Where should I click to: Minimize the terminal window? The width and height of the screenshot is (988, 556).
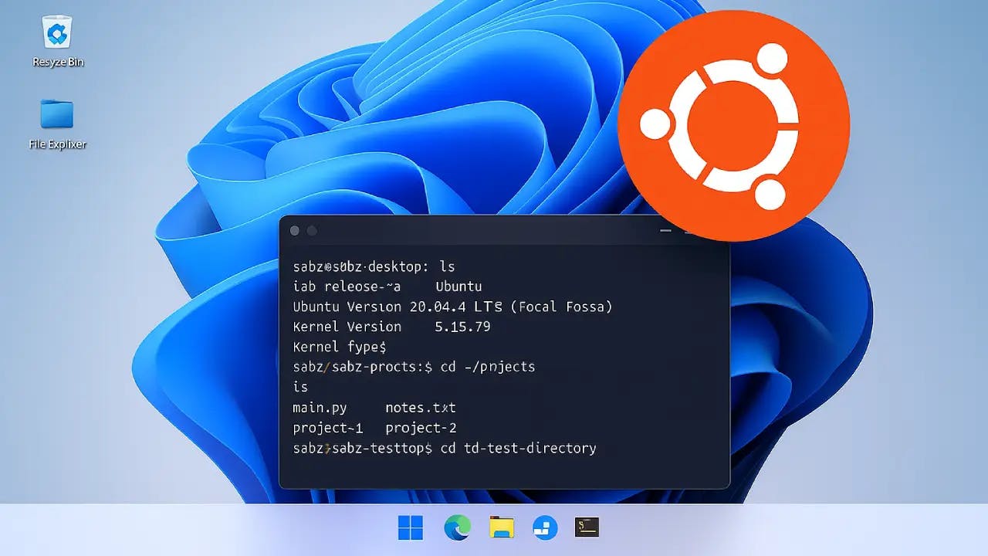point(665,231)
